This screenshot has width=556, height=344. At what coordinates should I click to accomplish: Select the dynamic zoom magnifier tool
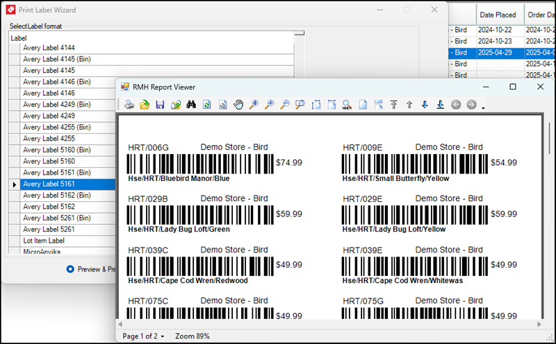pyautogui.click(x=254, y=105)
